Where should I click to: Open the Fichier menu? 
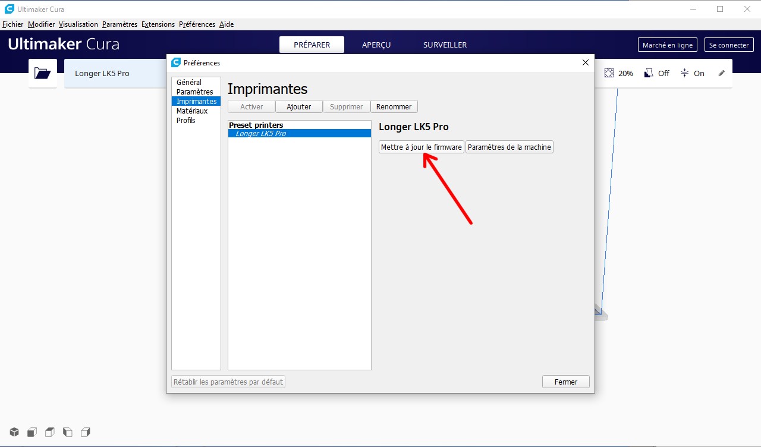point(13,24)
